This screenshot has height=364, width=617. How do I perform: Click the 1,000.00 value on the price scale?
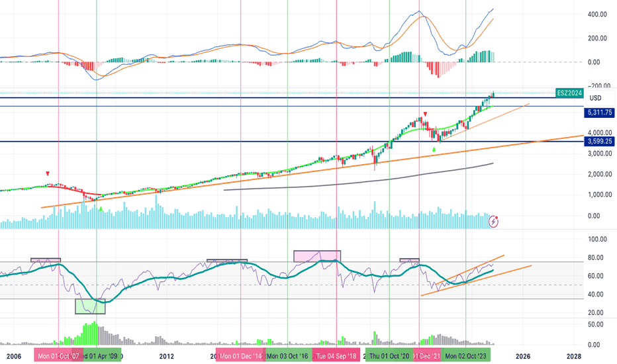click(x=600, y=195)
